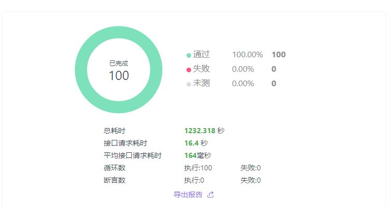The width and height of the screenshot is (388, 207).
Task: Click the 接口请求耗时 value 16.4 秒
Action: (196, 143)
